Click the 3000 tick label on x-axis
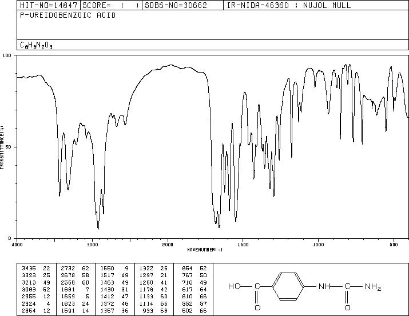This screenshot has width=409, height=316. (x=92, y=245)
